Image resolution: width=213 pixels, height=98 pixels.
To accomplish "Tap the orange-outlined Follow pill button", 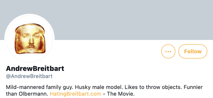I will click(x=193, y=51).
